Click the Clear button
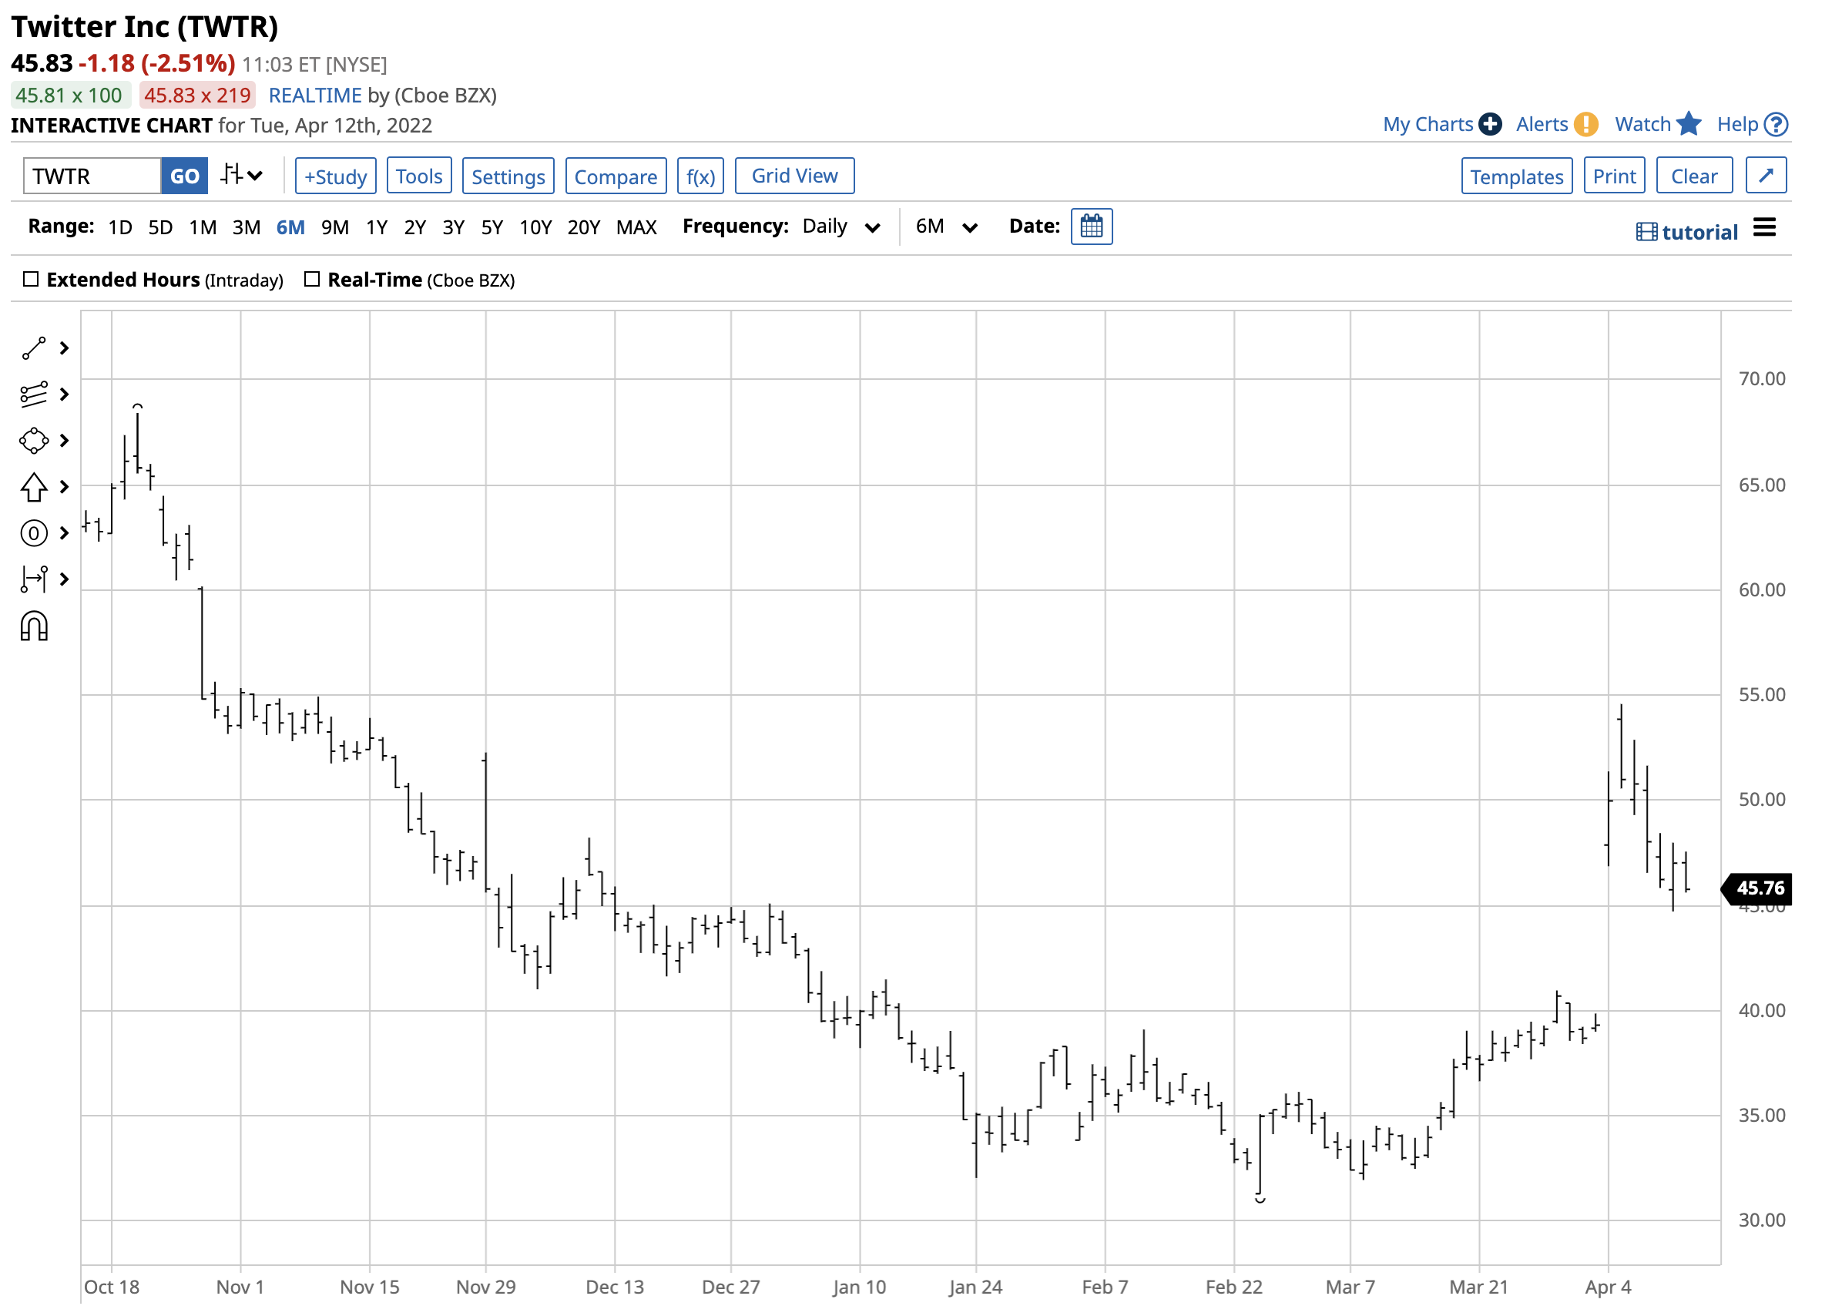The image size is (1832, 1316). (x=1695, y=176)
